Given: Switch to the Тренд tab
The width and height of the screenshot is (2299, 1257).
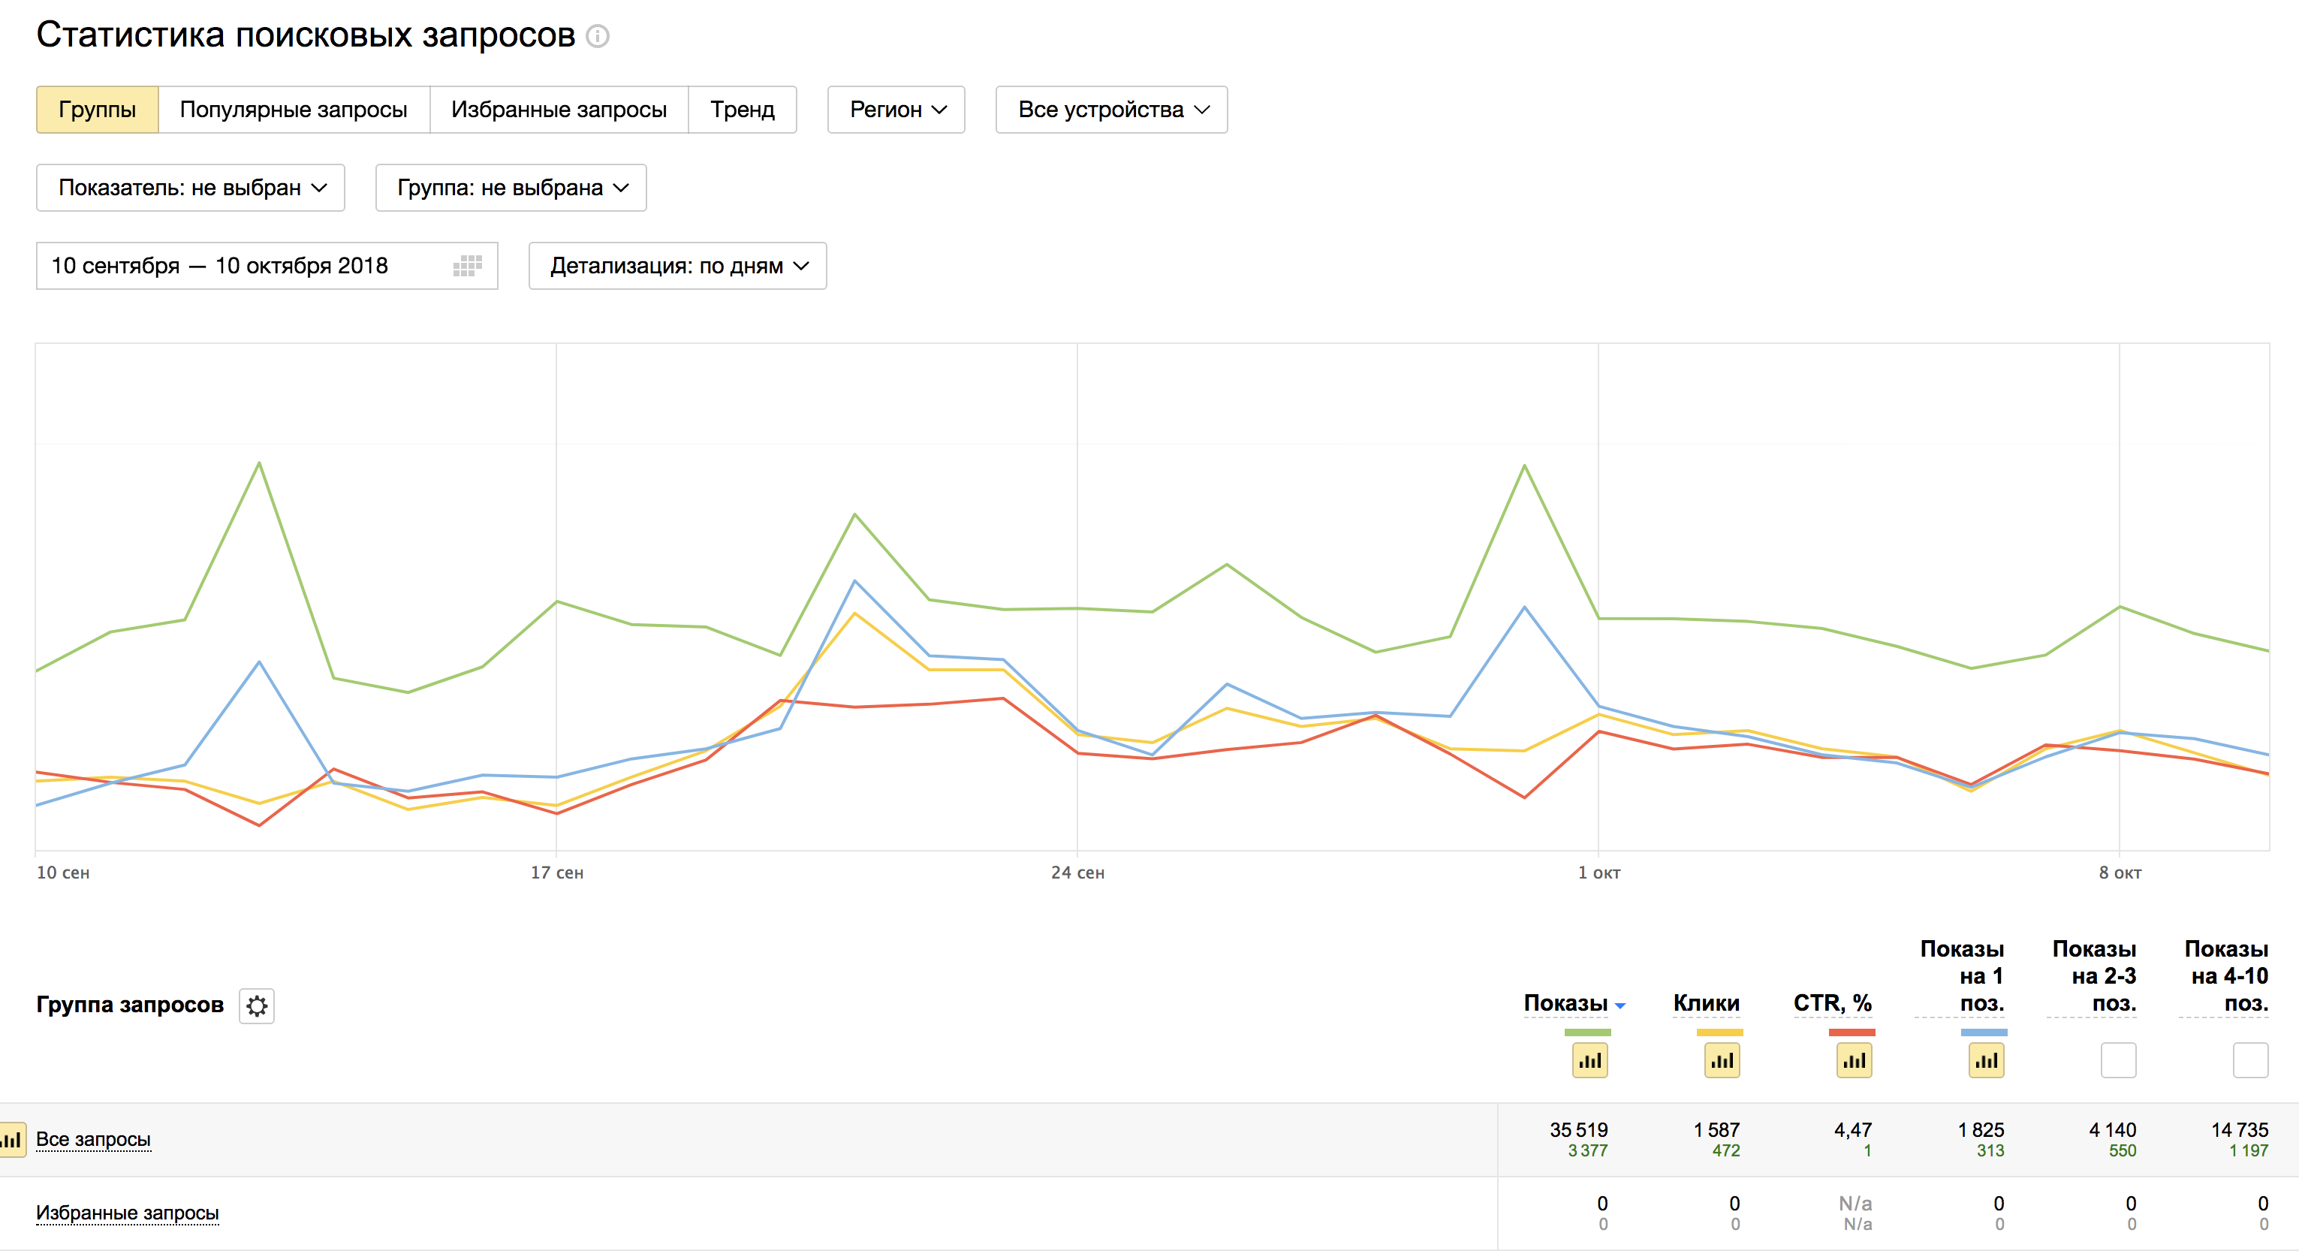Looking at the screenshot, I should [742, 110].
